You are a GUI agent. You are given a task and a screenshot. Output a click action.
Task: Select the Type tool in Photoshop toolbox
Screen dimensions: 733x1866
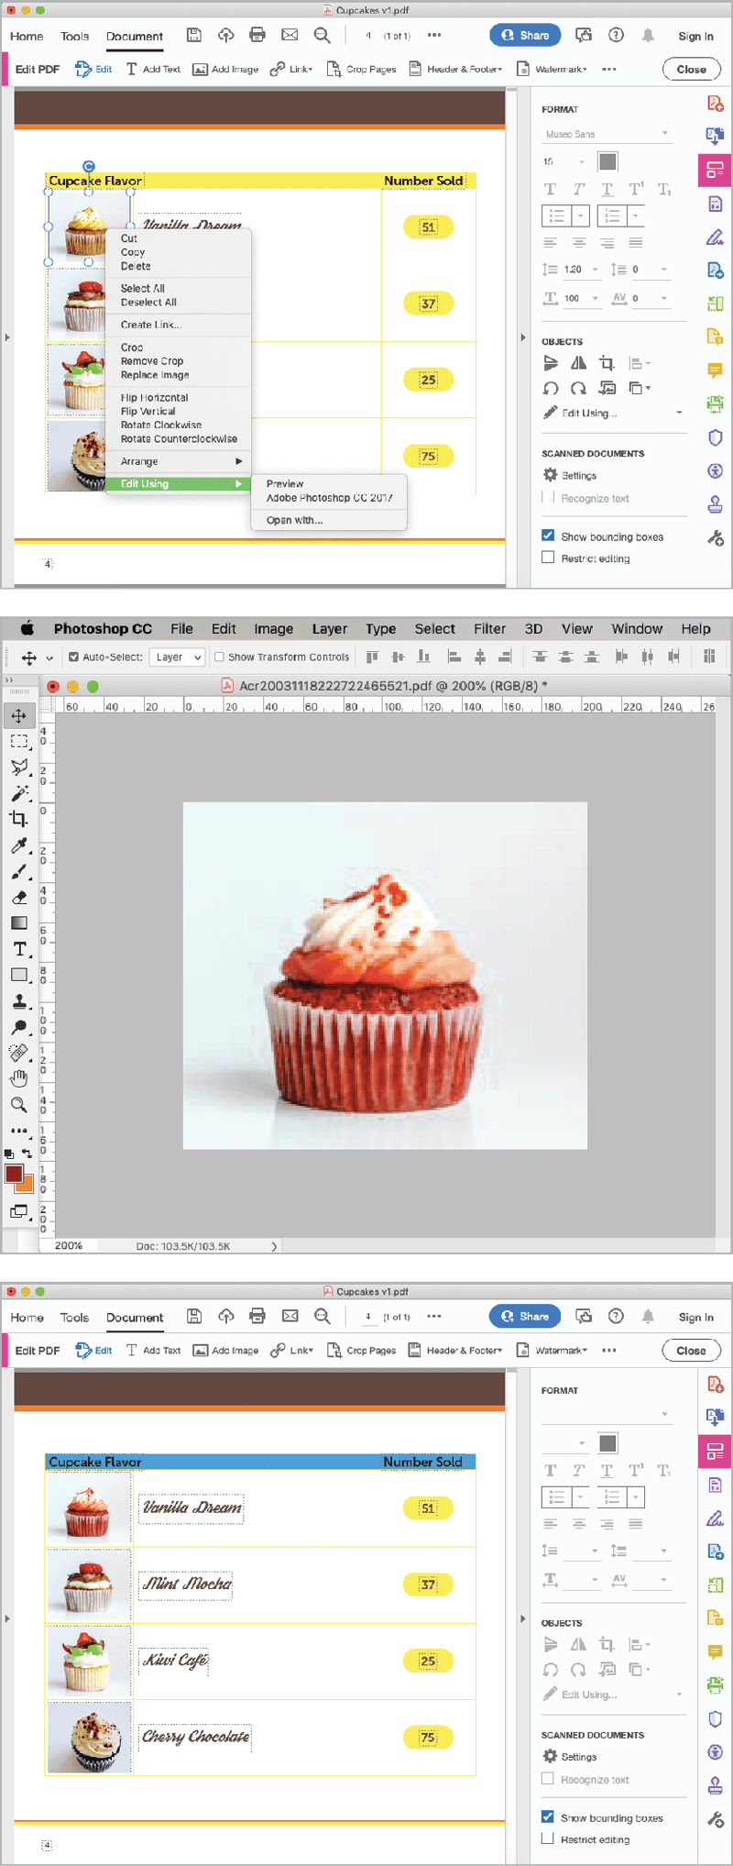[x=19, y=949]
